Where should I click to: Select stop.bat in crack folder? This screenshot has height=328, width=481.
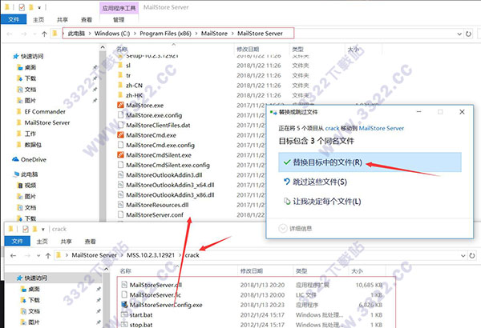[141, 324]
